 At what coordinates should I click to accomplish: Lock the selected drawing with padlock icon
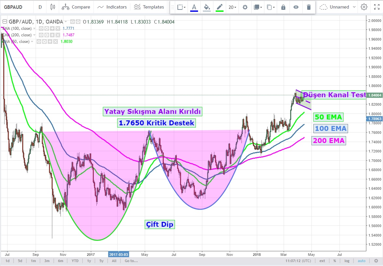283,7
